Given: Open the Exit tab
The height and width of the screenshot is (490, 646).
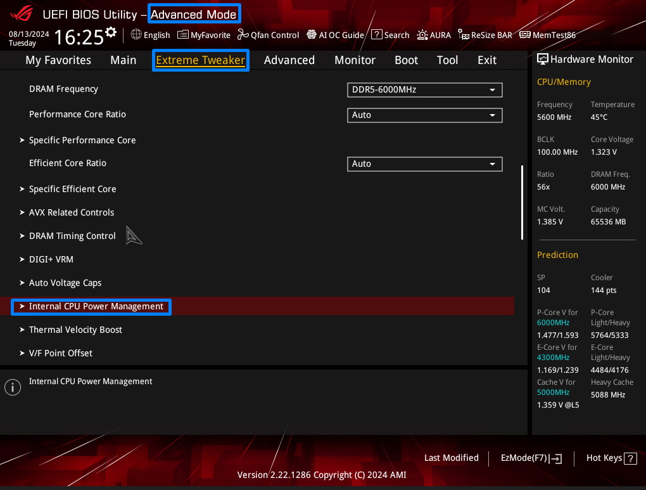Looking at the screenshot, I should pos(487,60).
